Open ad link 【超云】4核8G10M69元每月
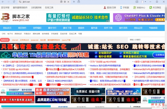 (x=60, y=81)
